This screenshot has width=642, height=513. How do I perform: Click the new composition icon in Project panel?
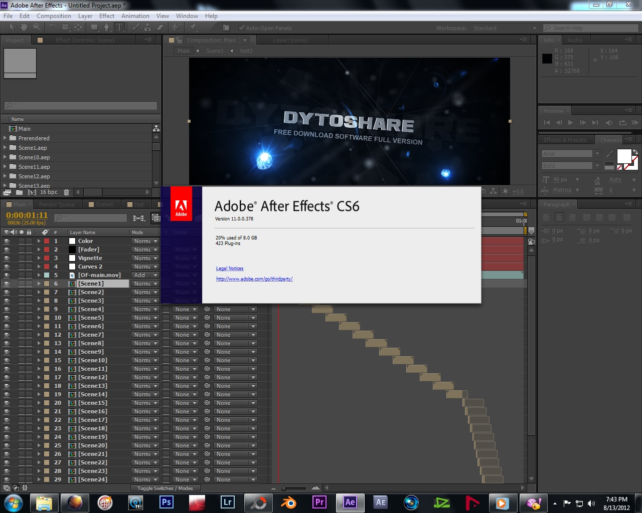pos(32,192)
